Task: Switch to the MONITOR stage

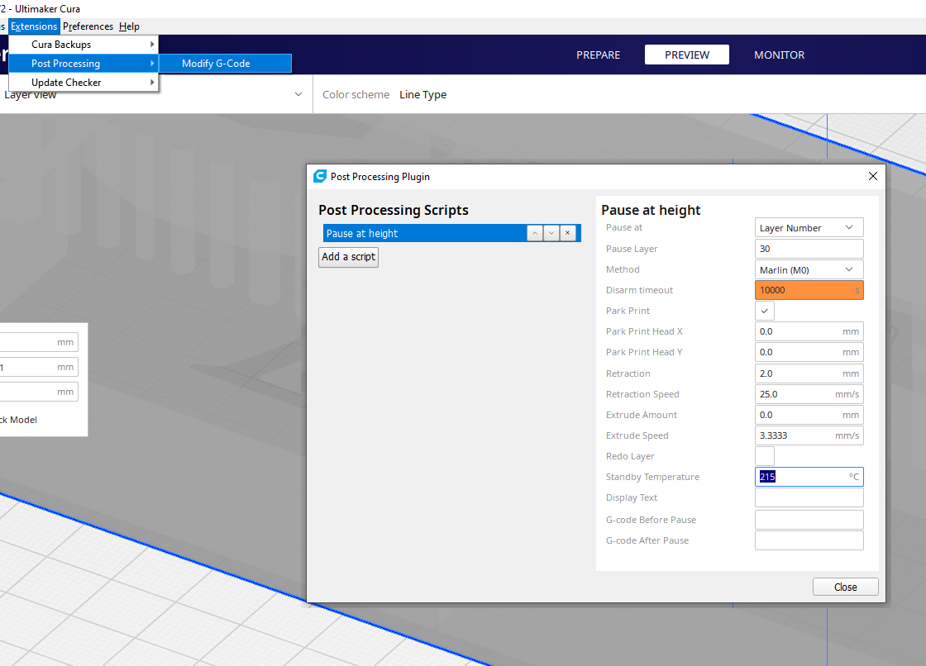Action: click(x=779, y=55)
